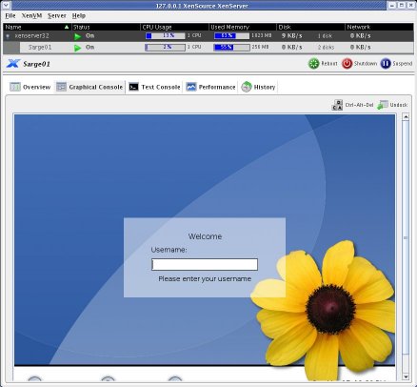The height and width of the screenshot is (387, 417).
Task: Click the Status column header
Action: pos(106,27)
